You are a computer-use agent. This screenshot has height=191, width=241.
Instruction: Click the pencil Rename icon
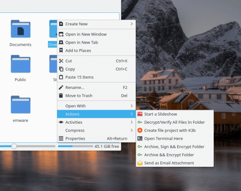[61, 88]
